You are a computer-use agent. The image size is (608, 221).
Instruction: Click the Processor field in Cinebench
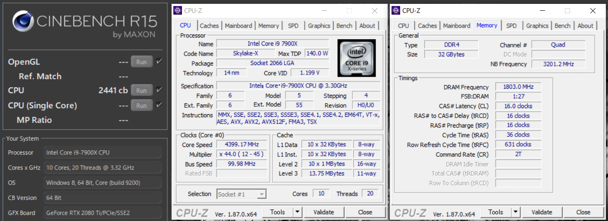click(103, 153)
